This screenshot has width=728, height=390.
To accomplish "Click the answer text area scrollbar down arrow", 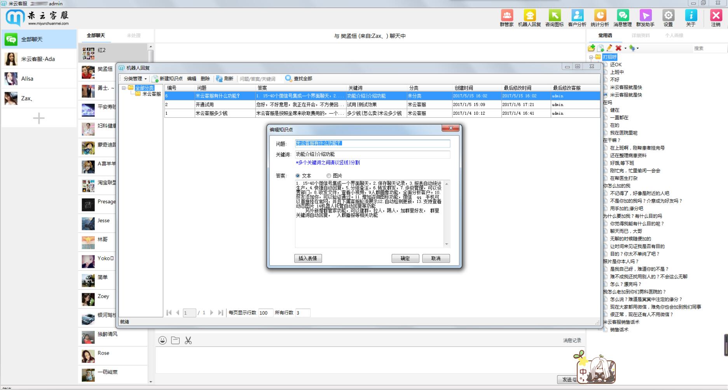I will click(447, 244).
